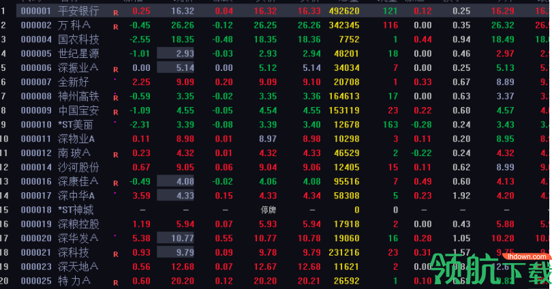This screenshot has width=552, height=289.
Task: Click stock code 000001
Action: 36,11
